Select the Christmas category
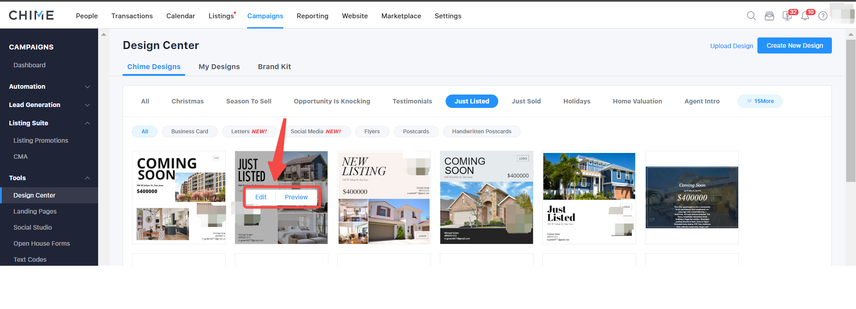Screen dimensions: 856x309 [x=188, y=101]
